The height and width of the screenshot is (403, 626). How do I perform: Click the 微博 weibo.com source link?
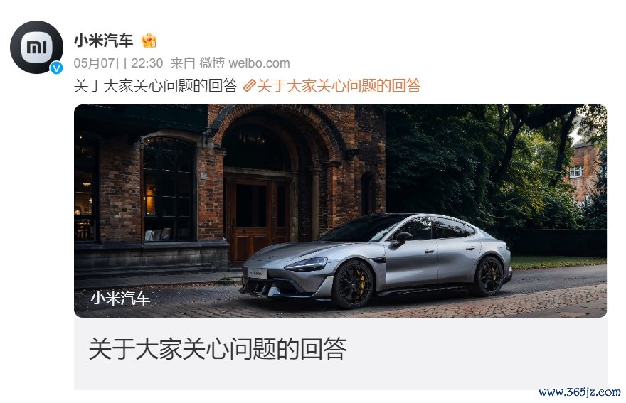tap(244, 63)
